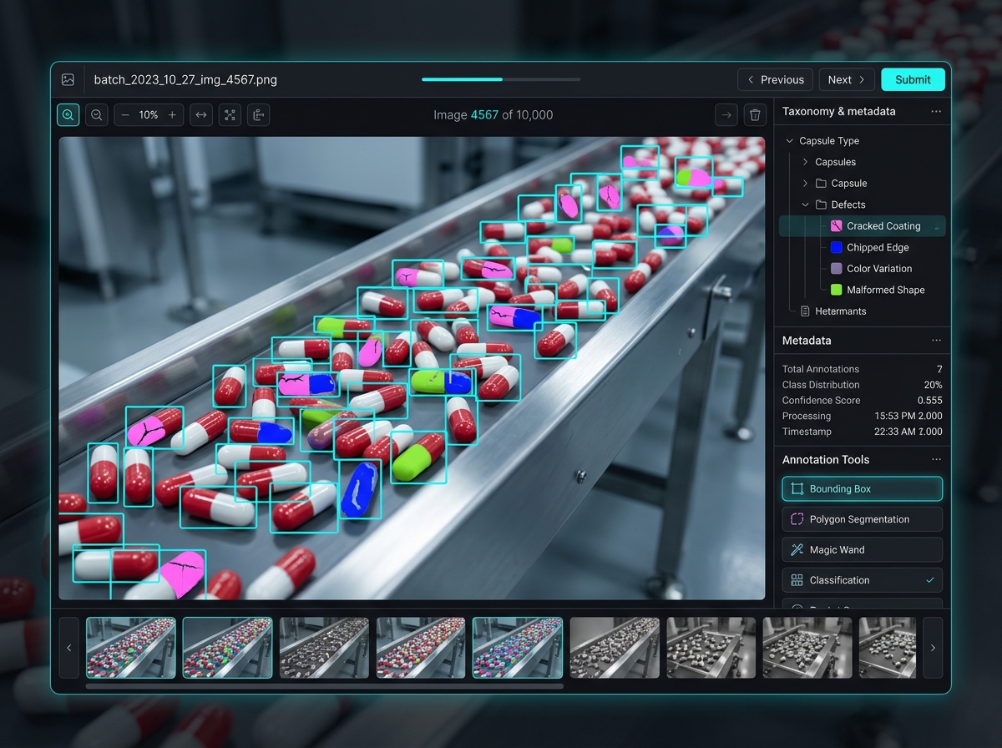
Task: Open the Annotation Tools options menu
Action: click(x=936, y=460)
